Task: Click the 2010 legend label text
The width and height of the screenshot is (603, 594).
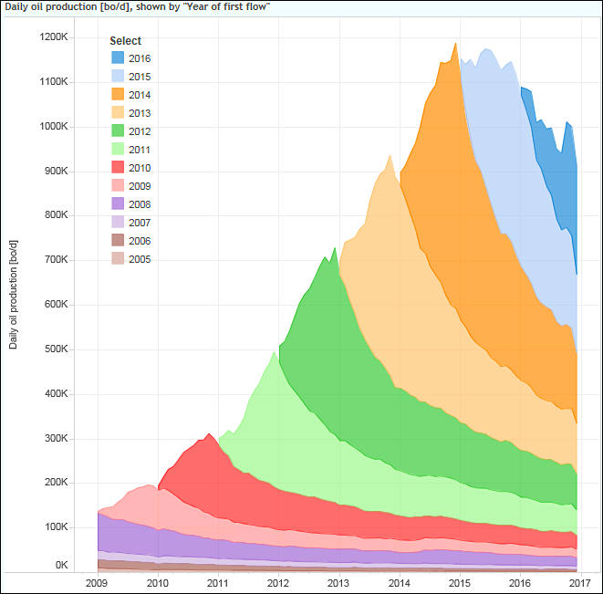Action: pyautogui.click(x=140, y=168)
